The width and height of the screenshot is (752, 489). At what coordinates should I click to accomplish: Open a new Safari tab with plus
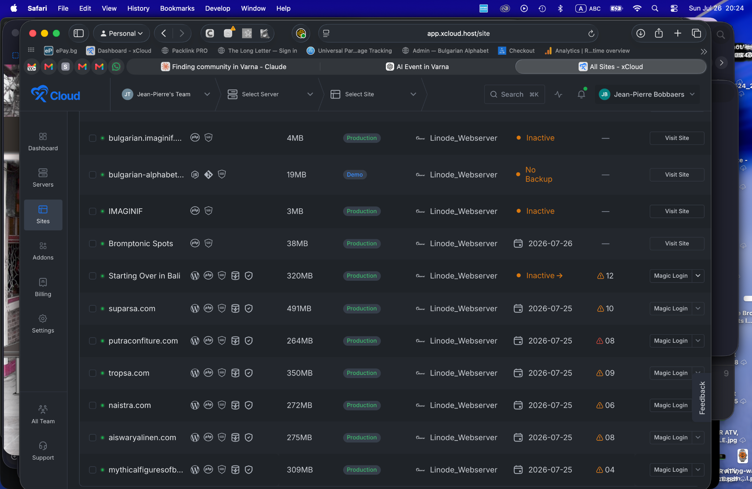click(678, 33)
